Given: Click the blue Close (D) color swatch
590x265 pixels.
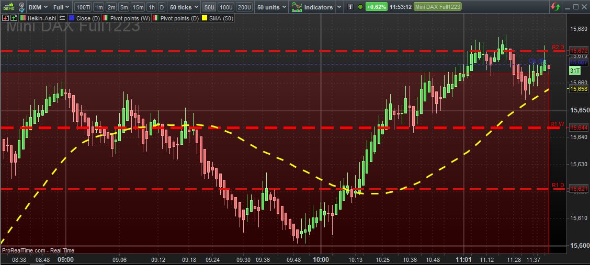Looking at the screenshot, I should point(71,18).
